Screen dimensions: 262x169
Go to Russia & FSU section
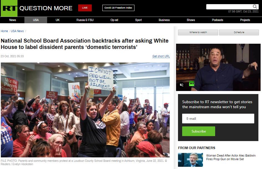[85, 20]
